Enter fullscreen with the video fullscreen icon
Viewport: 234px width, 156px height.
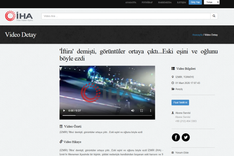coord(142,111)
